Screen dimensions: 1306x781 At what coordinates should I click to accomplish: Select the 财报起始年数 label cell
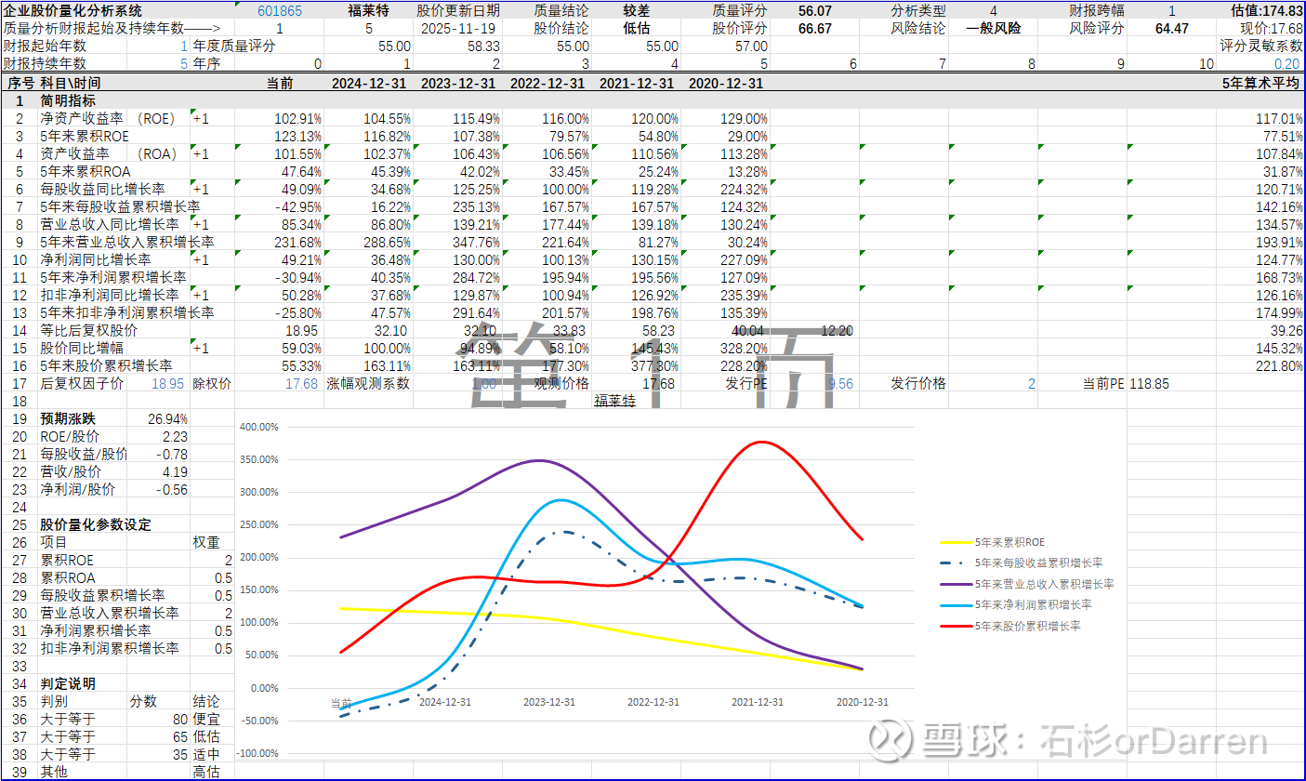click(45, 46)
